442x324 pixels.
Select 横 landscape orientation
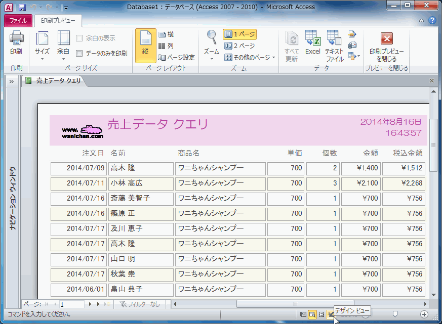pos(166,34)
